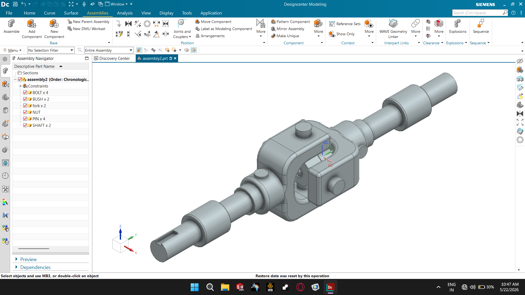This screenshot has height=295, width=525.
Task: Expand the Preview section
Action: click(x=16, y=259)
